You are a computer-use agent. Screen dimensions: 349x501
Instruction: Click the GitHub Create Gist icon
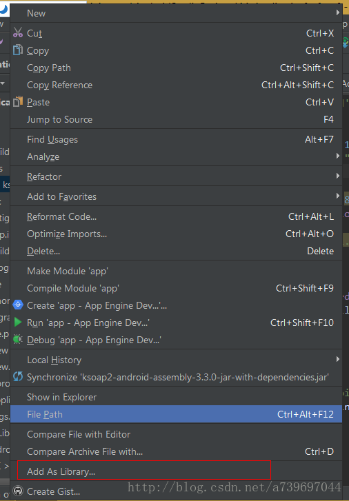click(x=18, y=491)
